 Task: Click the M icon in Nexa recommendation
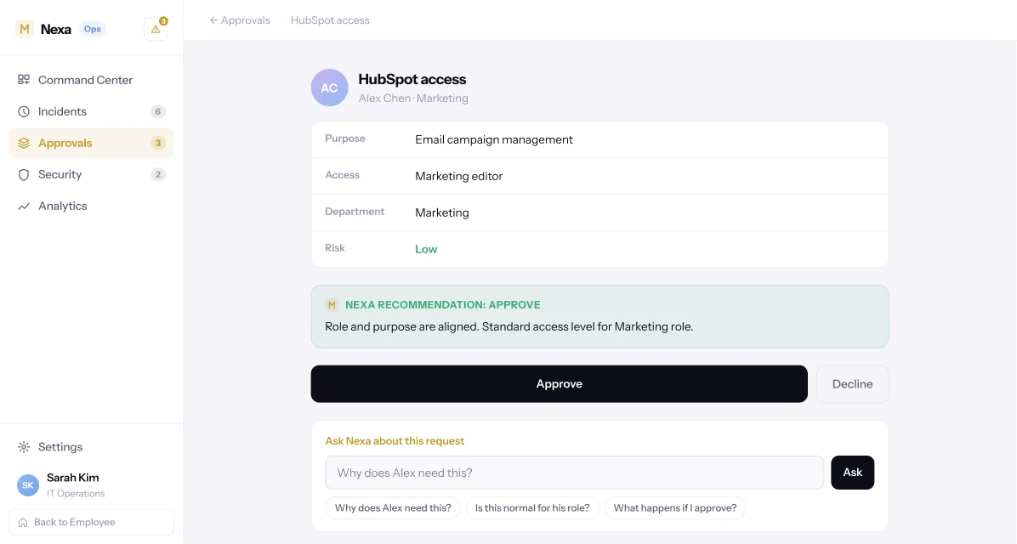click(x=332, y=305)
